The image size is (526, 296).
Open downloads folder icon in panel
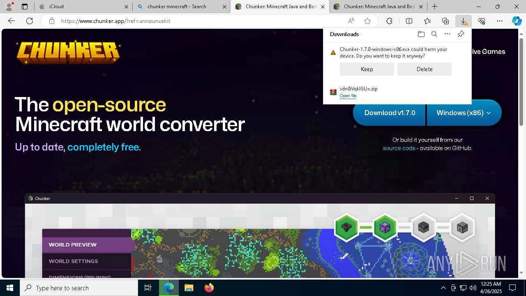coord(421,34)
